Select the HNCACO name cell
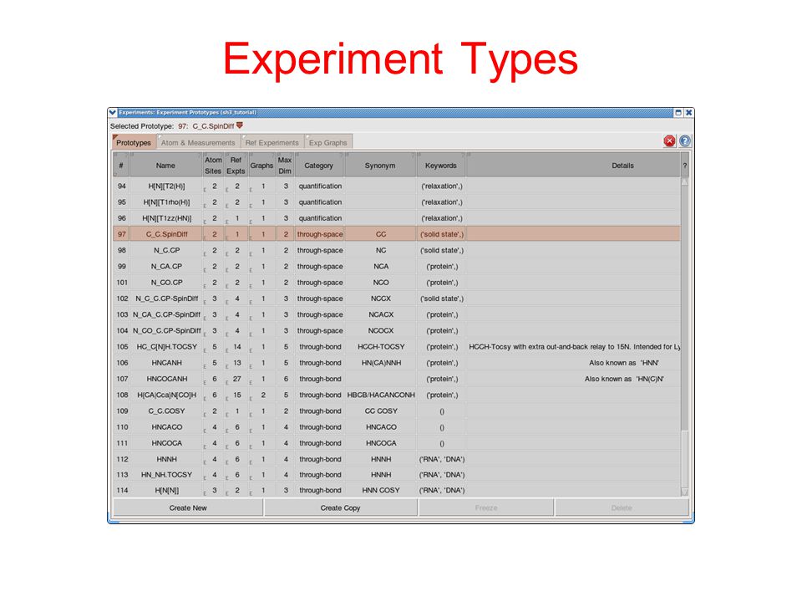The height and width of the screenshot is (602, 802). (166, 427)
